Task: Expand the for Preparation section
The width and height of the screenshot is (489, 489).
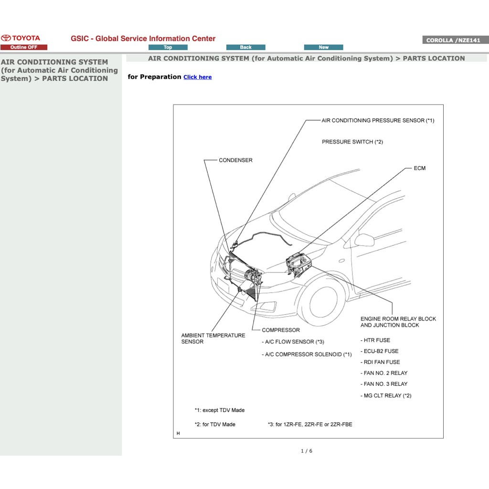Action: [x=153, y=77]
